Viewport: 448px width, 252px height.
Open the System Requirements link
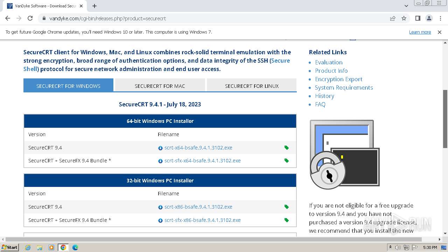point(344,87)
